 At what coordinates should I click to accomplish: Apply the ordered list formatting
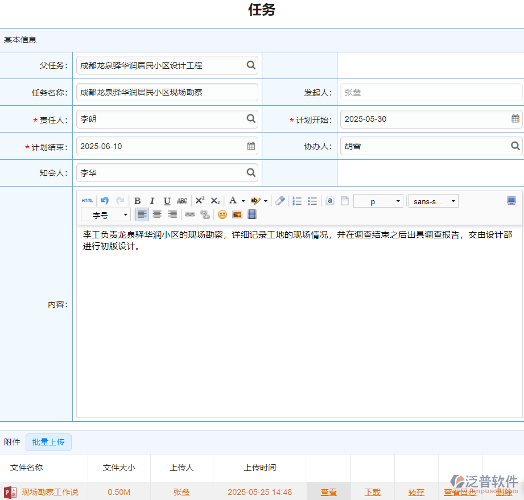(296, 200)
